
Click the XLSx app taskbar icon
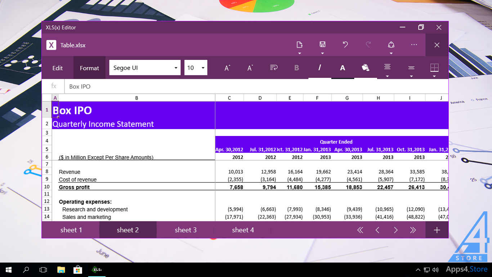97,269
